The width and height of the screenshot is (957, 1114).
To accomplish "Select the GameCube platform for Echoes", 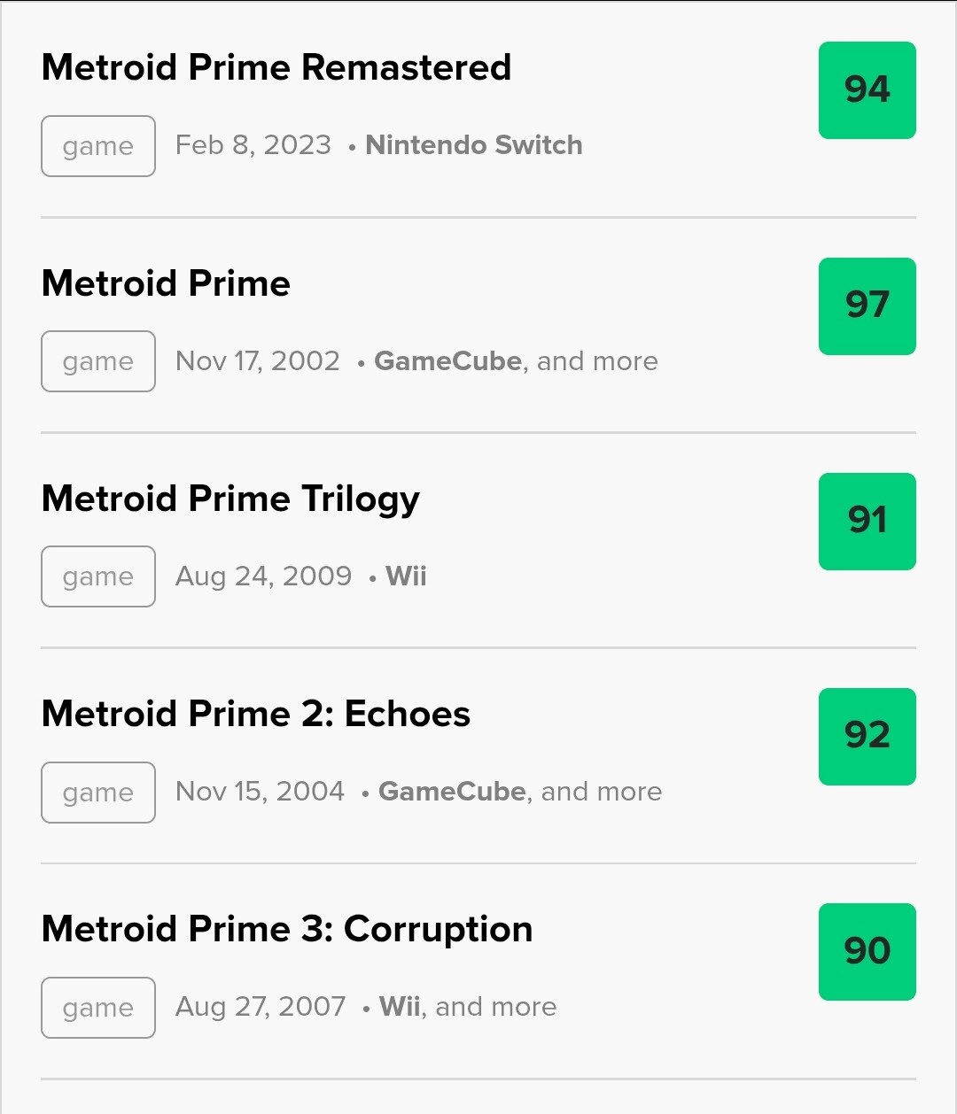I will pos(452,792).
